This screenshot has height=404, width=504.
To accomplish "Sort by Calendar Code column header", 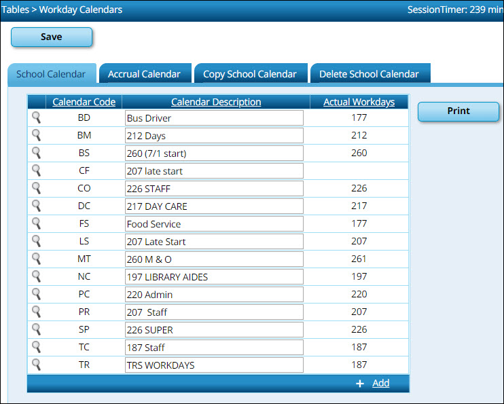I will coord(84,102).
